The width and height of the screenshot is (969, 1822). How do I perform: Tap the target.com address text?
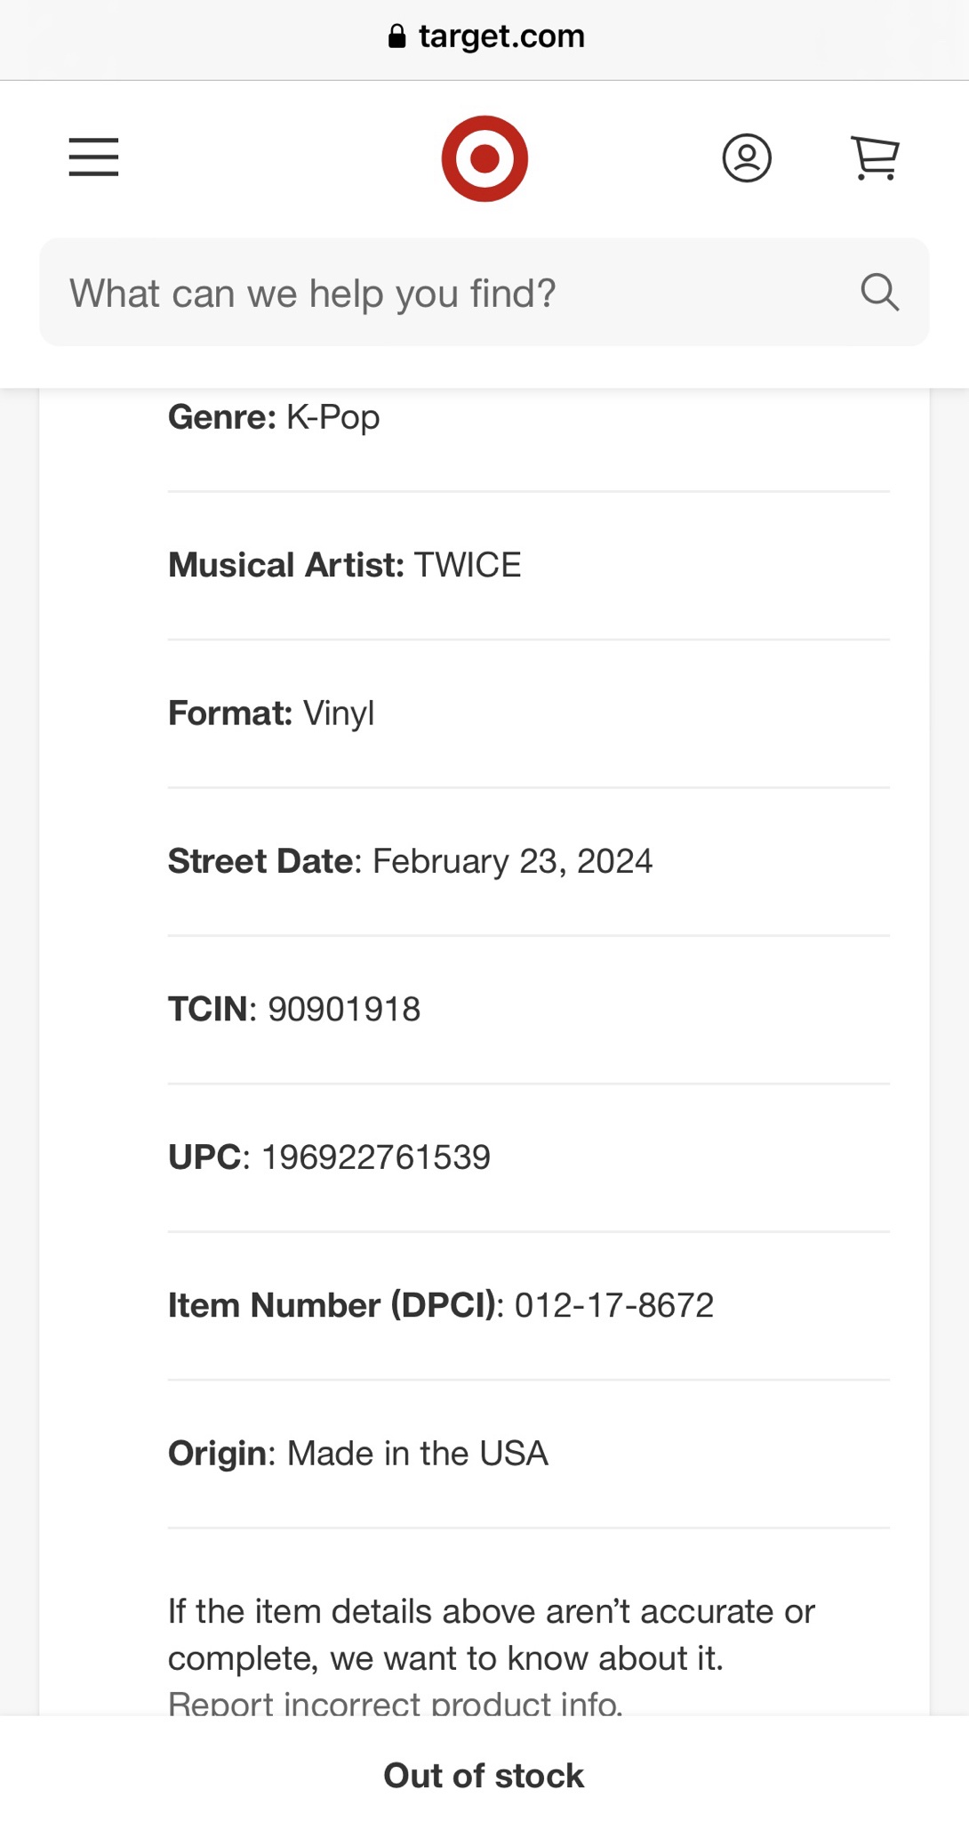click(x=501, y=36)
